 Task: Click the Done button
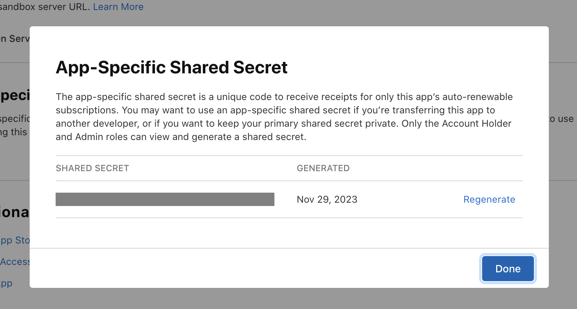[x=508, y=269]
